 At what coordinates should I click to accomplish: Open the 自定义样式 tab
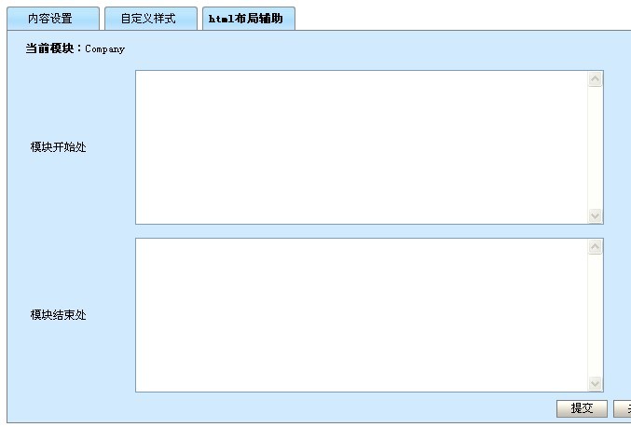click(148, 19)
